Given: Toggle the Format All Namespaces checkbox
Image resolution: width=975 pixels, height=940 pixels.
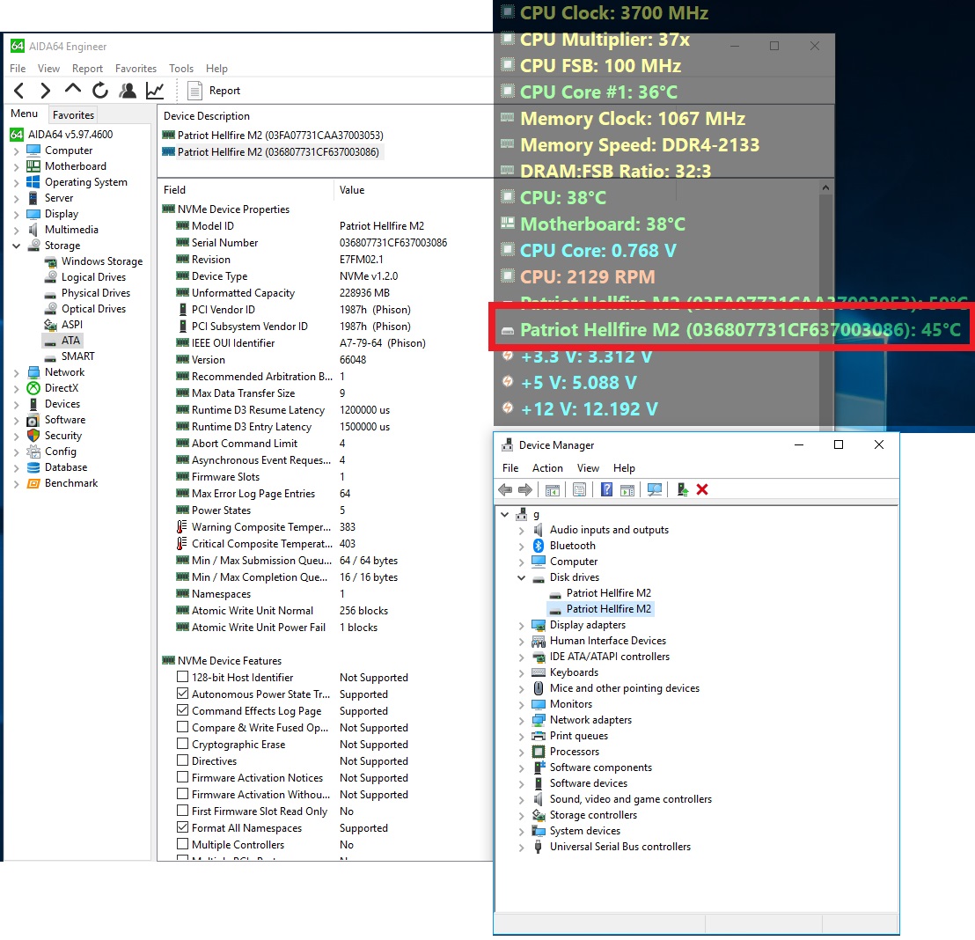Looking at the screenshot, I should pyautogui.click(x=183, y=827).
